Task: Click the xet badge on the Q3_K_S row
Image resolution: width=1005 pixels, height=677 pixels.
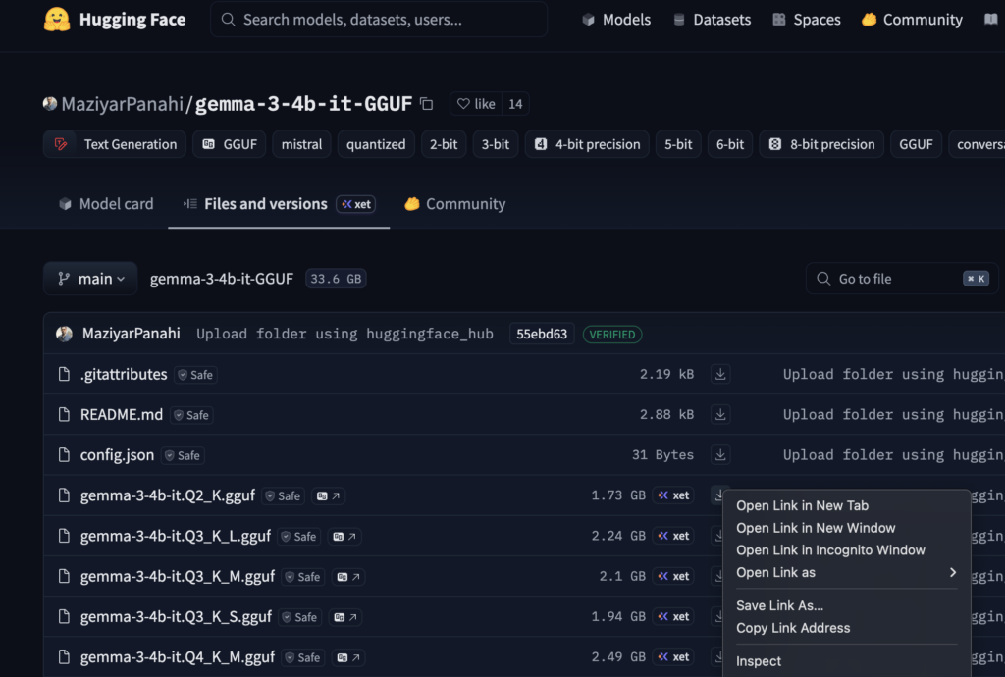Action: pyautogui.click(x=673, y=617)
